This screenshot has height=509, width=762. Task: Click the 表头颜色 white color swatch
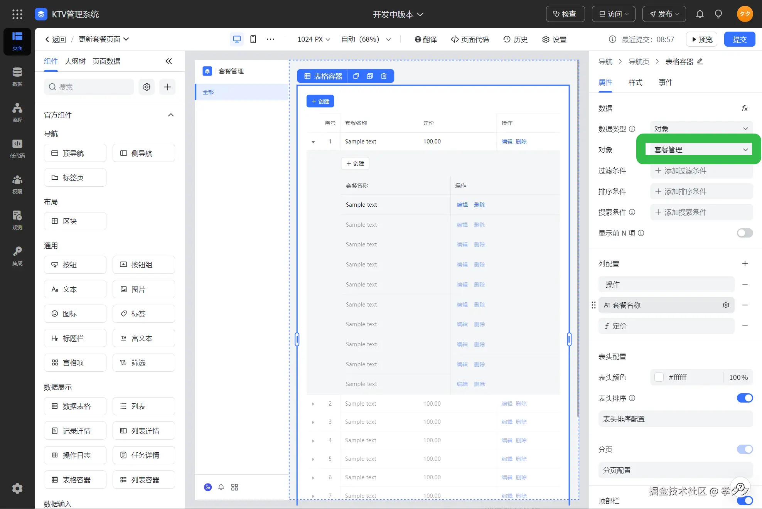(x=659, y=377)
